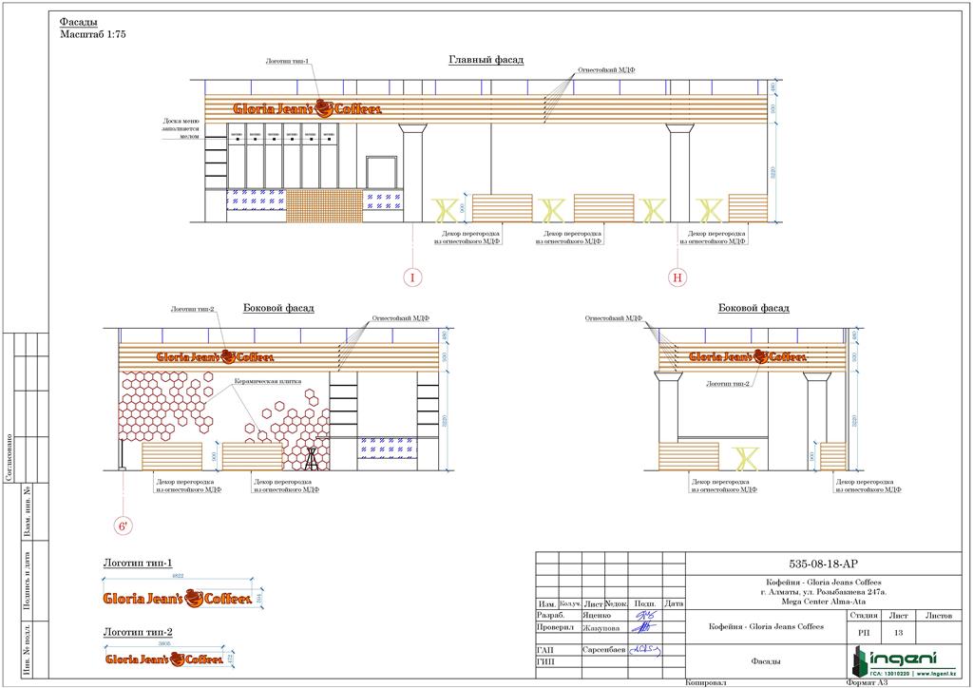Viewport: 973px width, 688px height.
Task: Click the "ГИП" row label
Action: 545,662
